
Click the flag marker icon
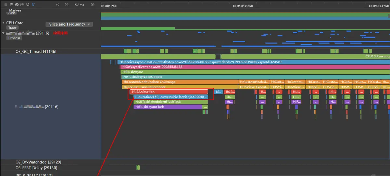click(11, 5)
